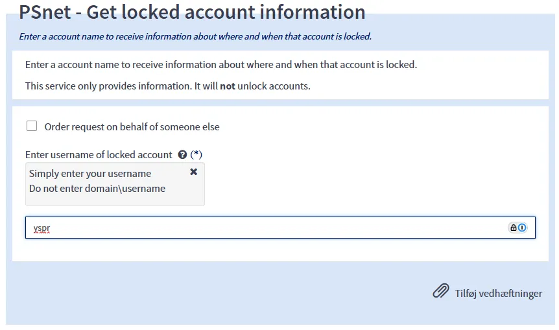Click the italic blue subtitle description

point(195,36)
